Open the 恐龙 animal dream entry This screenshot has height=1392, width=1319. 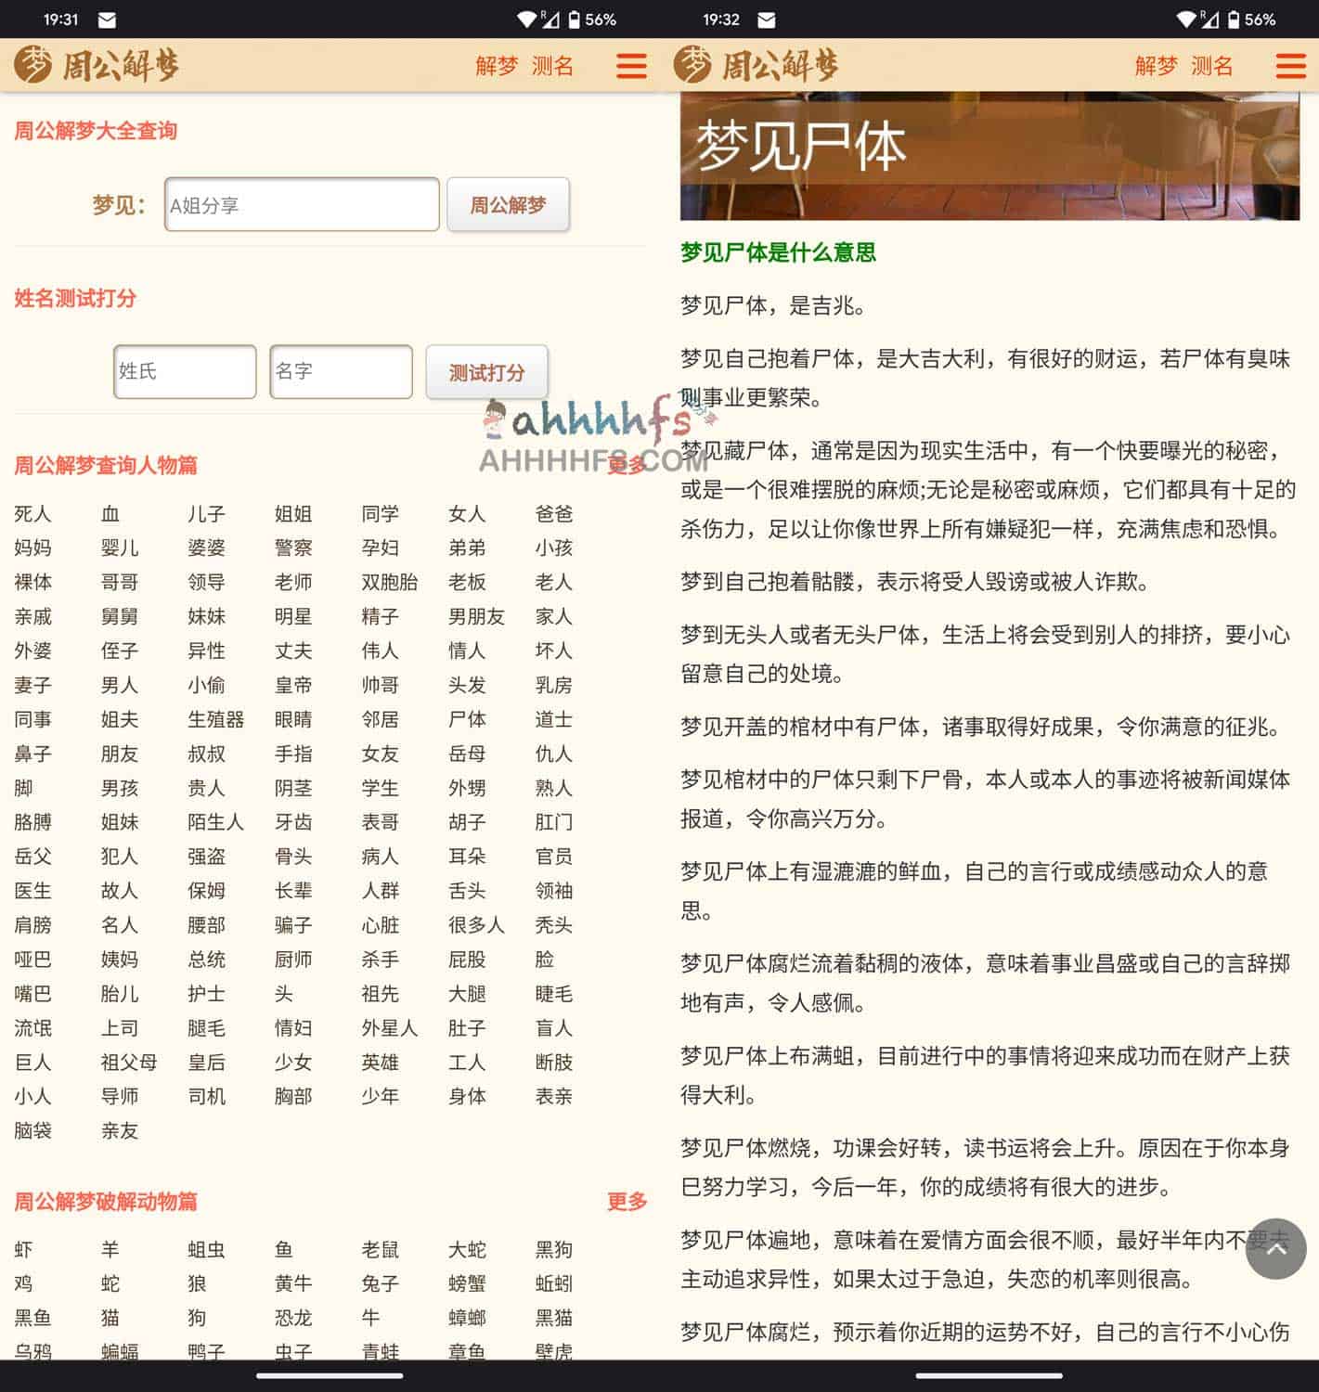click(x=293, y=1320)
